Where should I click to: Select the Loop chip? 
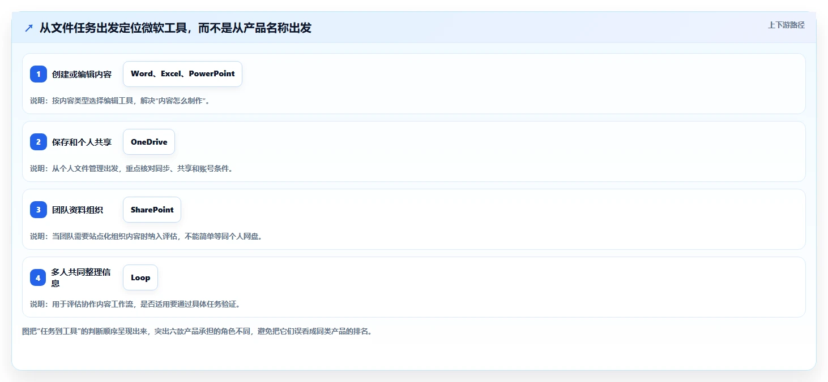140,277
